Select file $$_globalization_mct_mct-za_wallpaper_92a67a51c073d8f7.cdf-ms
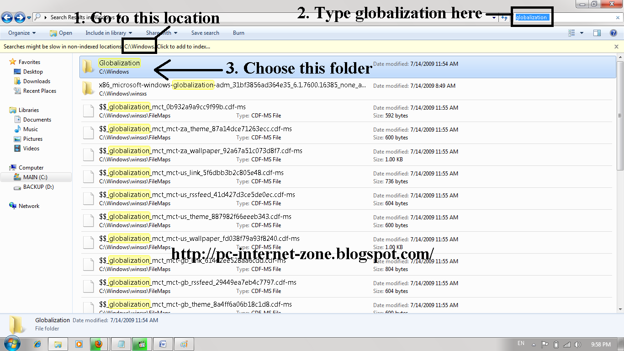624x351 pixels. (348, 155)
